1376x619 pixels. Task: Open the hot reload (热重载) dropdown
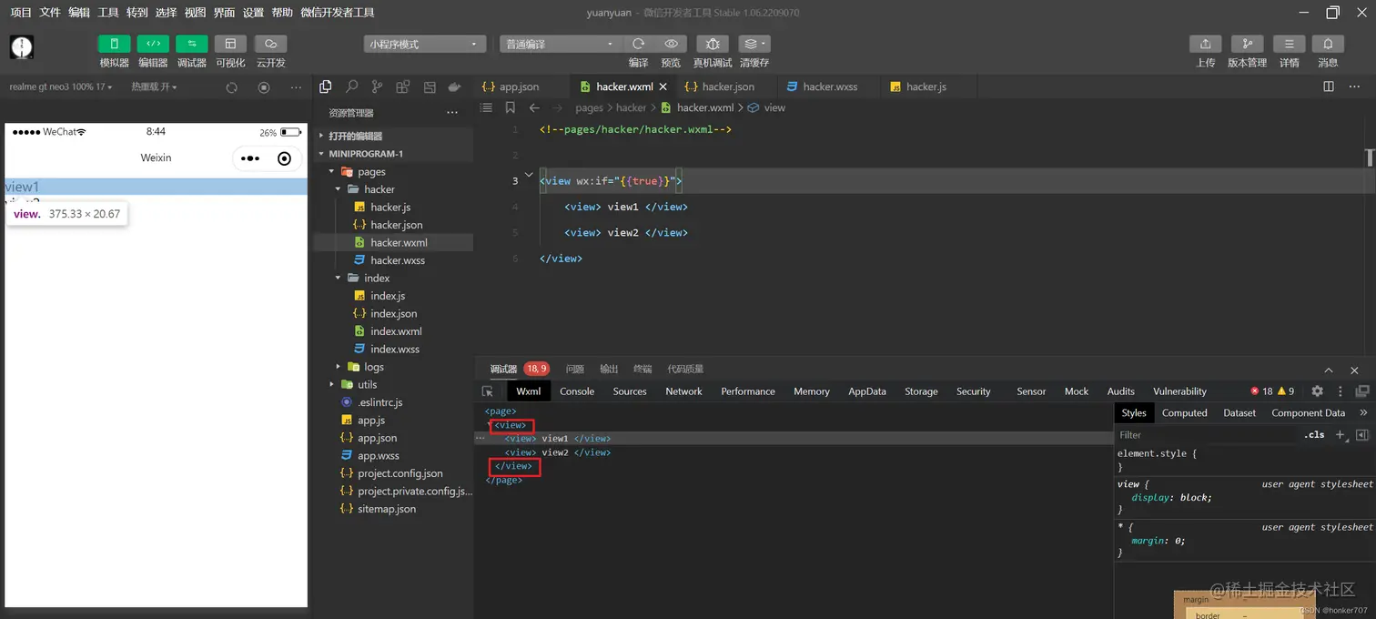point(154,86)
